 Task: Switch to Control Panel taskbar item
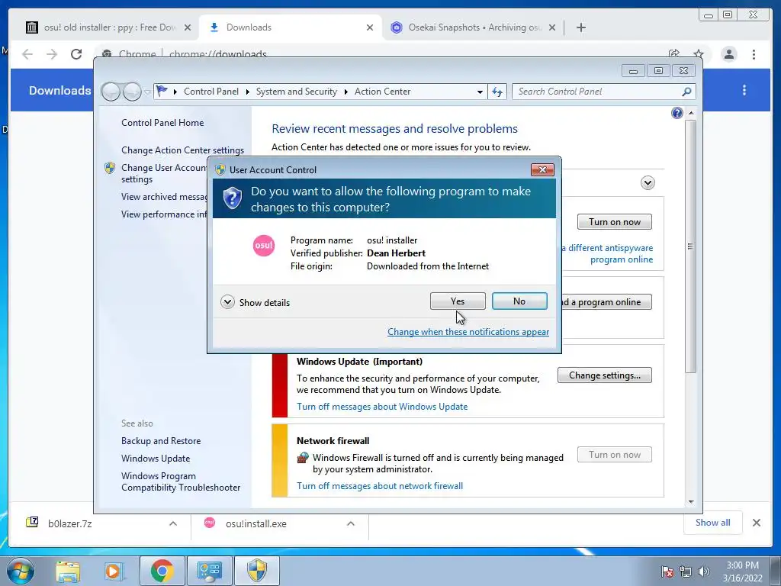click(209, 571)
